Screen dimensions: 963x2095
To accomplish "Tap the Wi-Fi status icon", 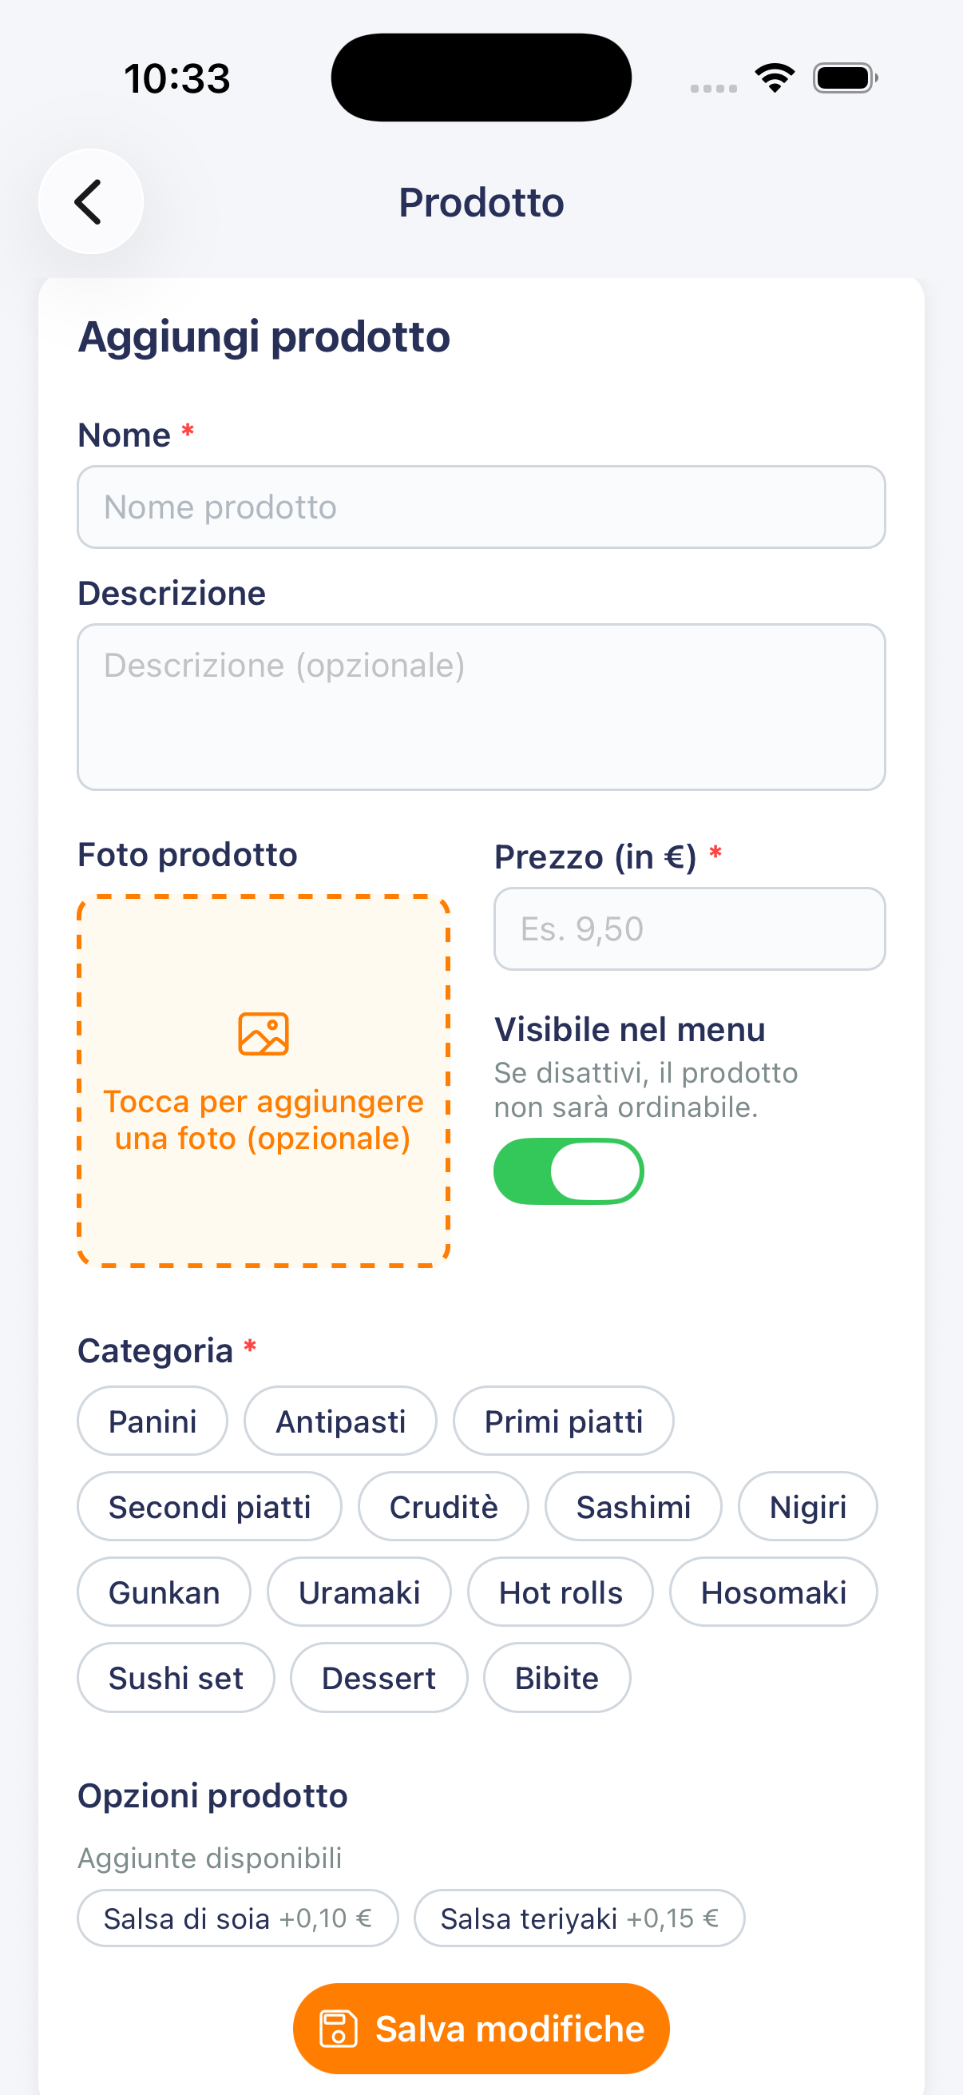I will [775, 78].
